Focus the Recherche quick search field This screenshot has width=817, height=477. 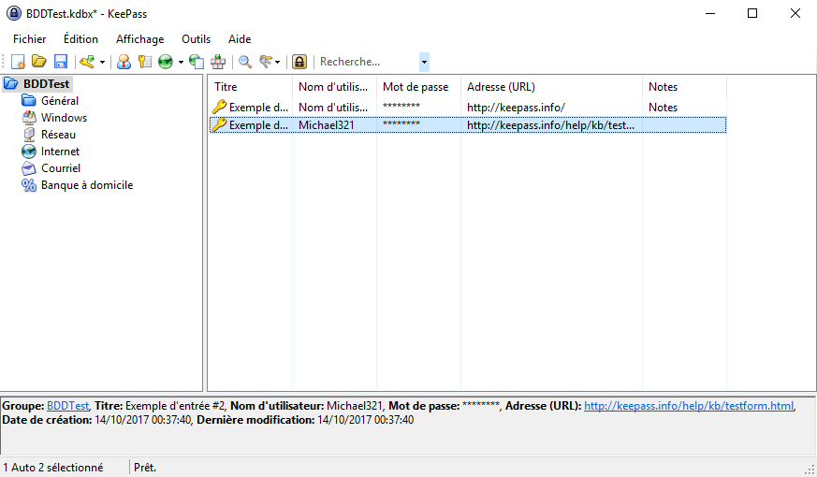[x=369, y=62]
